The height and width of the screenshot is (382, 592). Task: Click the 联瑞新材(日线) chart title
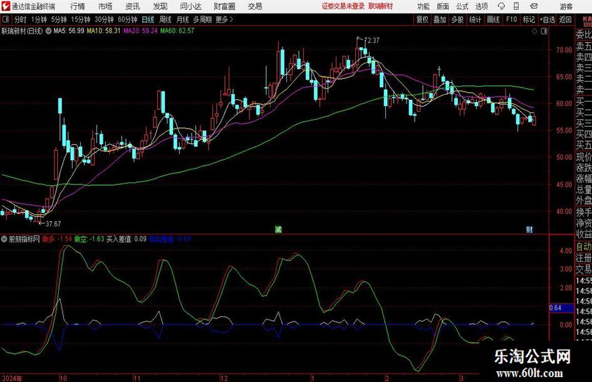click(x=23, y=31)
